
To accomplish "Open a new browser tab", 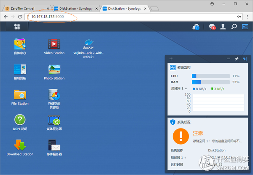I will pyautogui.click(x=155, y=8).
